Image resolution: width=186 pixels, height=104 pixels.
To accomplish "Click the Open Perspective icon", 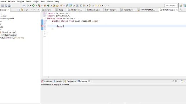I will [181, 5].
